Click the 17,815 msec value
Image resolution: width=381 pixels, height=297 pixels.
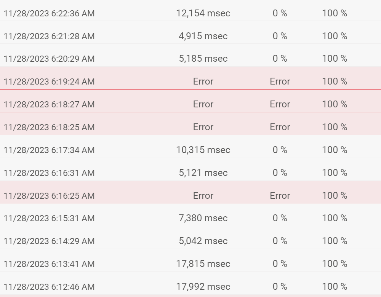click(203, 264)
